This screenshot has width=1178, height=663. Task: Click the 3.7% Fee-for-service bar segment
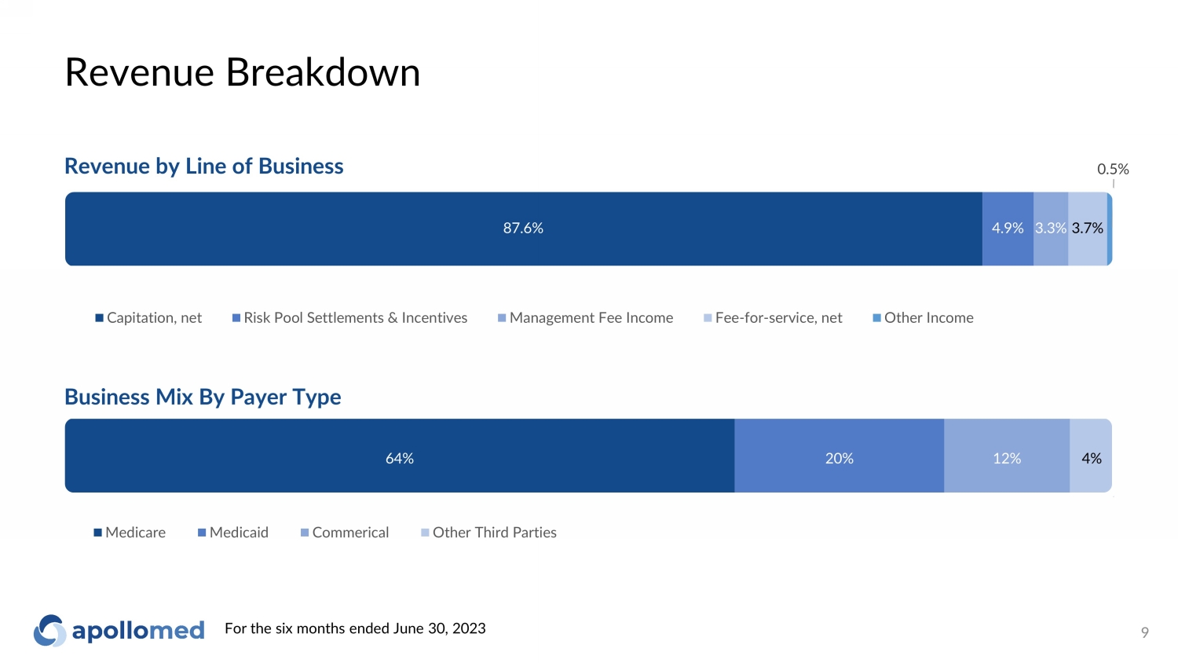tap(1088, 229)
